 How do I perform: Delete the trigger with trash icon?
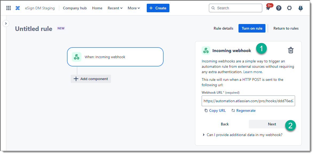coord(291,50)
